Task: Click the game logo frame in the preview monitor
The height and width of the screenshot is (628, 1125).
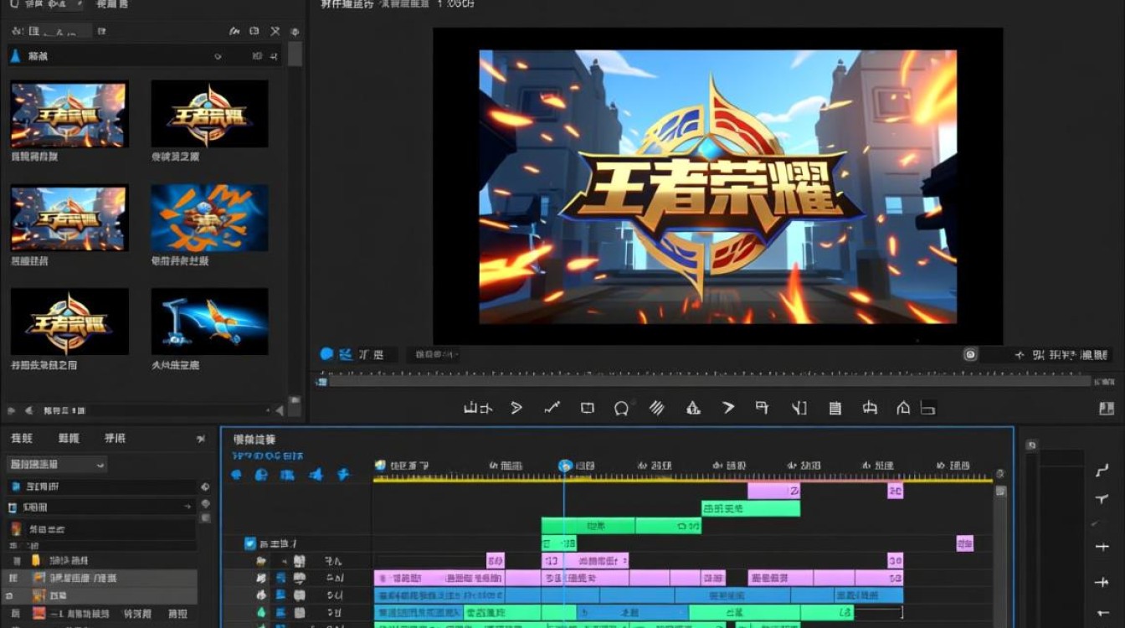Action: [717, 186]
